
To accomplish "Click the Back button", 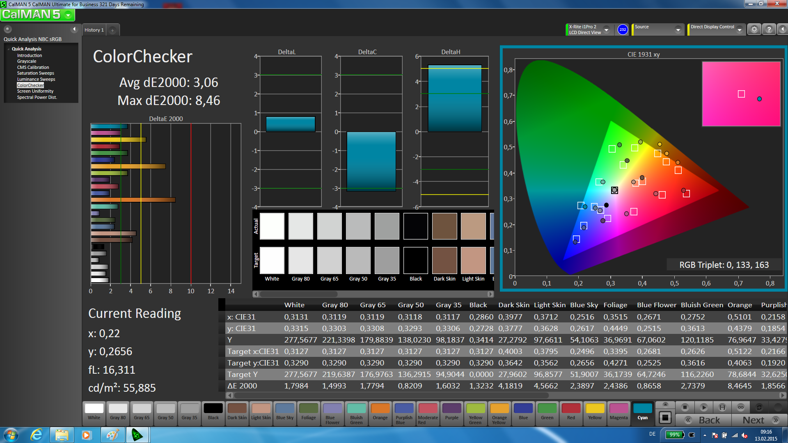I will pos(703,420).
